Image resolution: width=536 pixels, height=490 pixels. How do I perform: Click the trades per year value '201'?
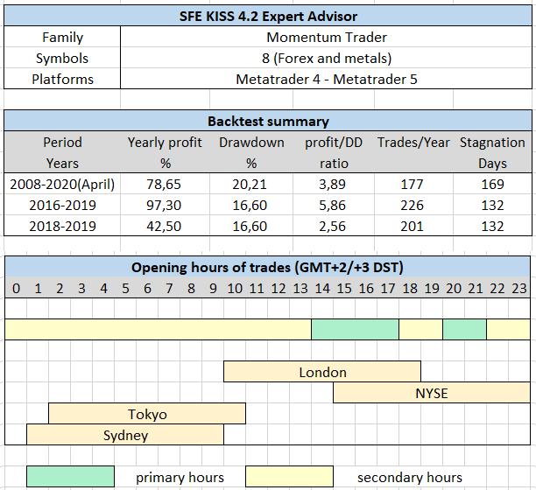tap(413, 226)
